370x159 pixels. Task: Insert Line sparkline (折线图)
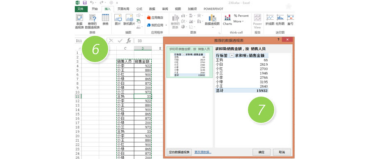[x=270, y=20]
